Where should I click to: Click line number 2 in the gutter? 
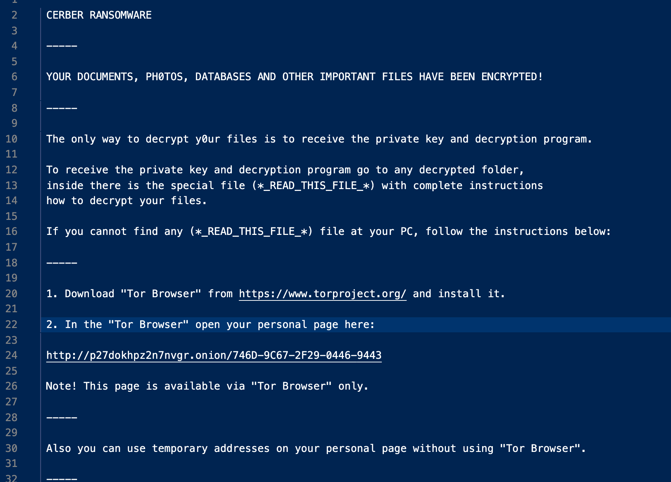(x=14, y=15)
